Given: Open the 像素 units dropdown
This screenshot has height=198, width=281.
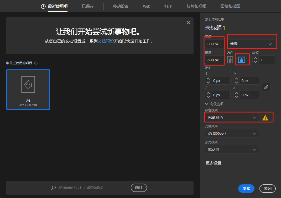Looking at the screenshot, I should tap(251, 44).
